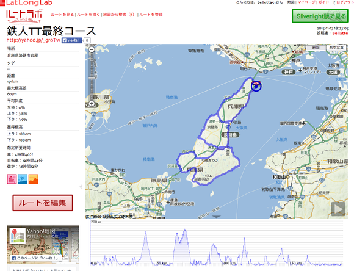This screenshot has width=354, height=271.
Task: Click the route start marker on map
Action: click(256, 86)
